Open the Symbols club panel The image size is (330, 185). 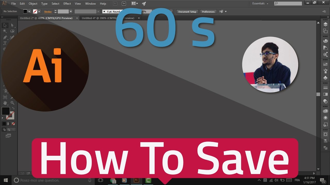point(325,78)
